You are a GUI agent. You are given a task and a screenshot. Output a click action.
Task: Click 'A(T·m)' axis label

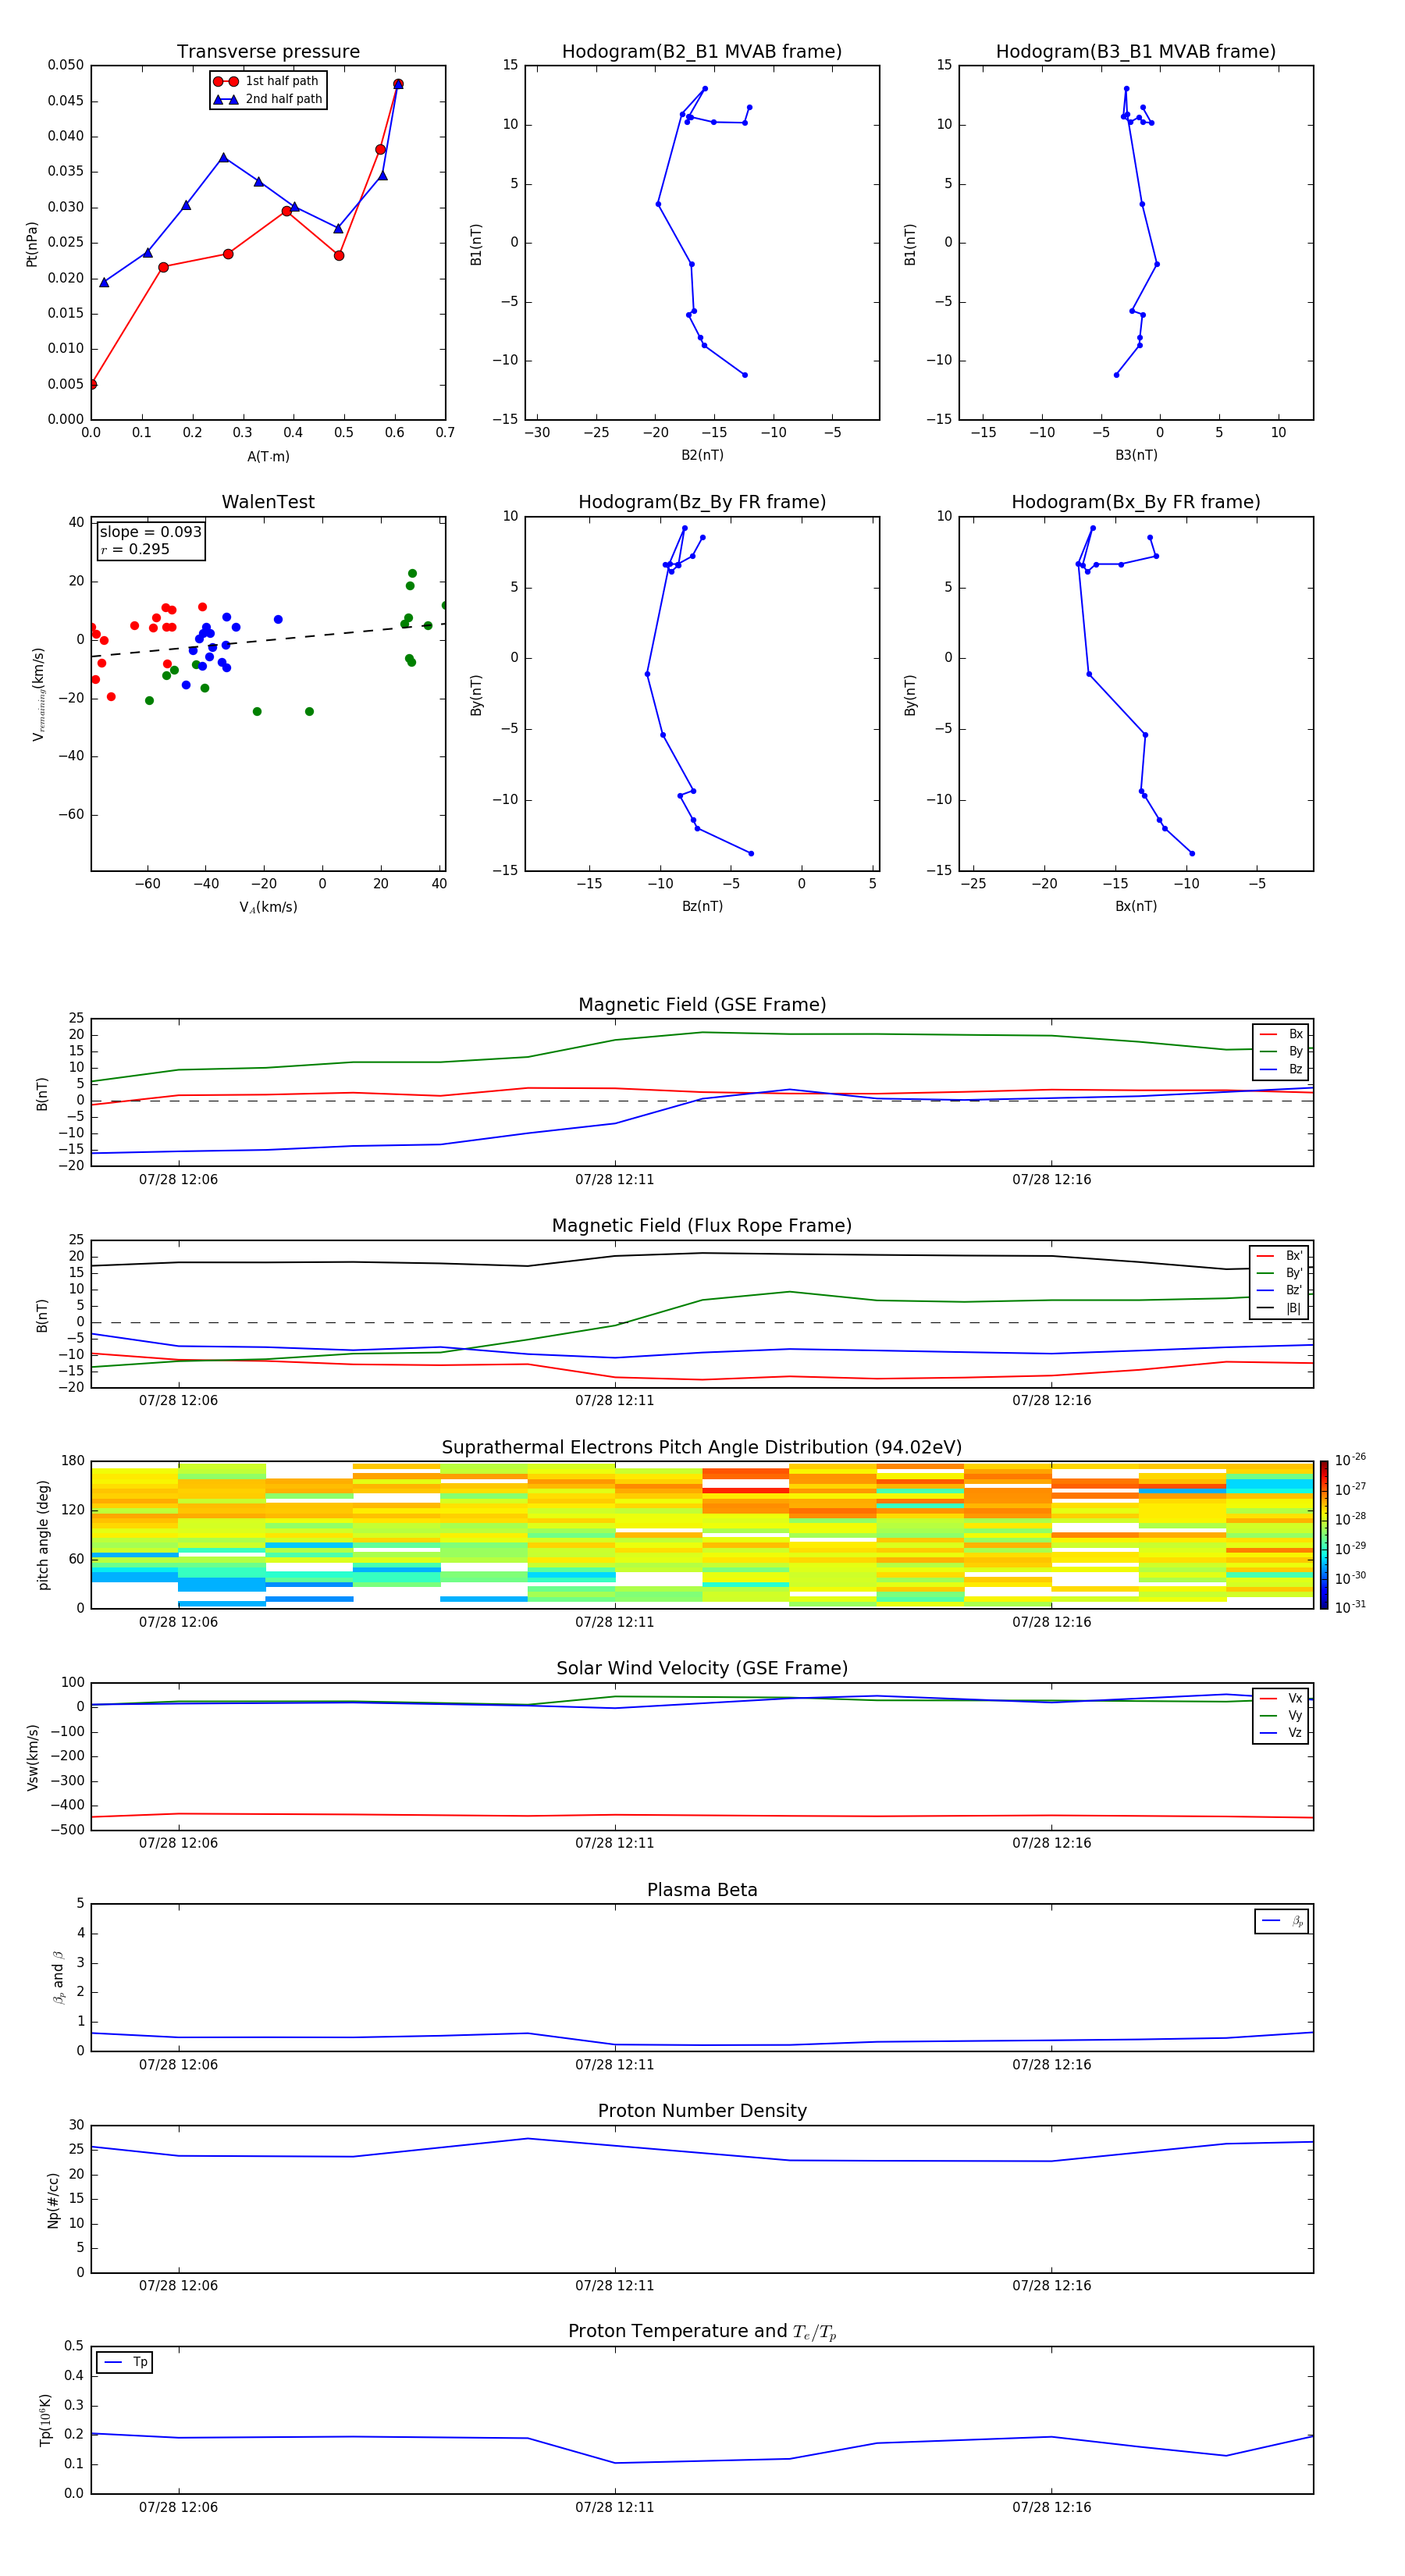coord(268,457)
